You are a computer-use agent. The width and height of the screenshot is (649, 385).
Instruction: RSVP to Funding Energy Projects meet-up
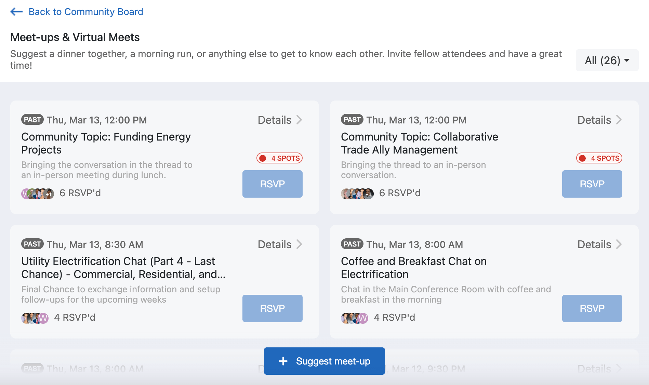pos(272,184)
